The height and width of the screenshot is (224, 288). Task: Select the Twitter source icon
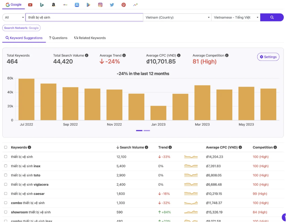112,5
